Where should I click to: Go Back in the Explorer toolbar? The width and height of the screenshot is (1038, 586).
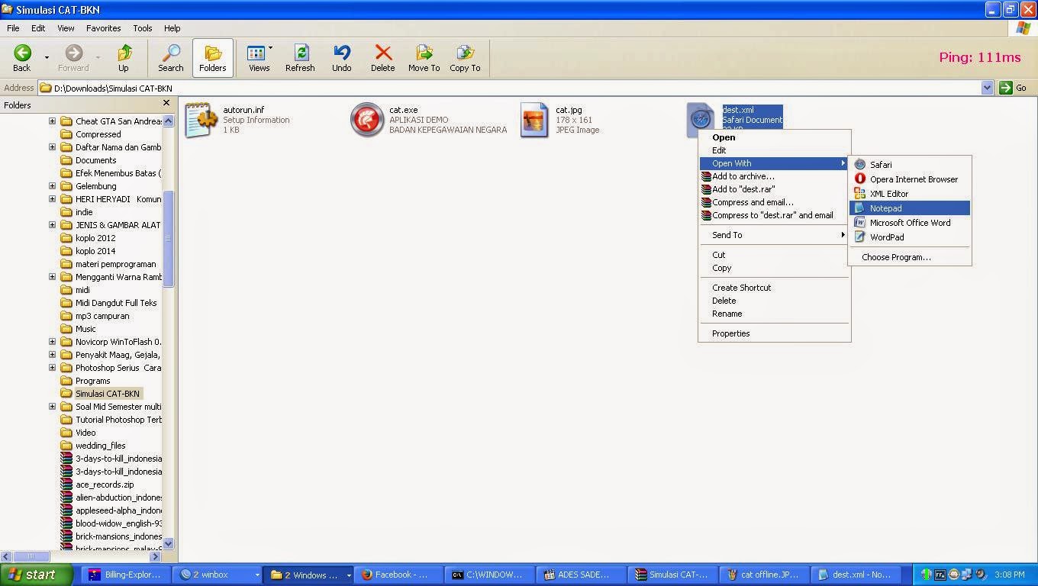point(22,58)
